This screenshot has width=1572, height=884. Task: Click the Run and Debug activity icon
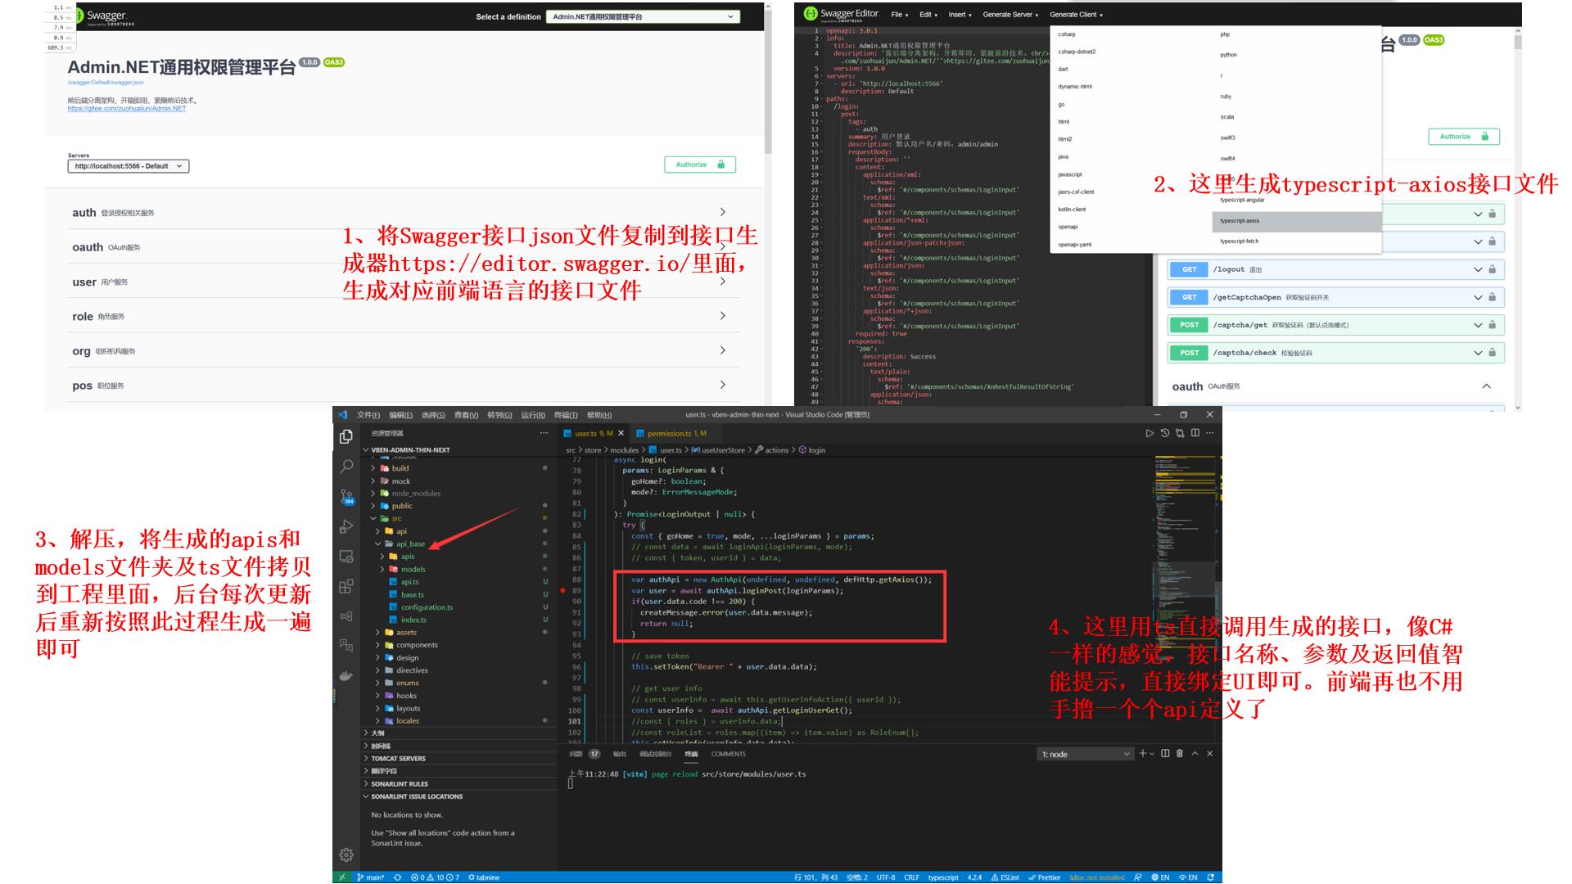pyautogui.click(x=346, y=526)
